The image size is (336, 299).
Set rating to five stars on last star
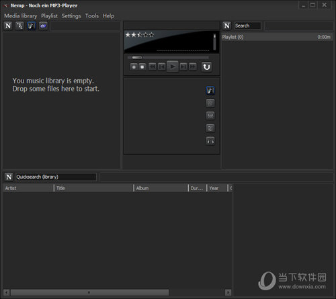tap(152, 35)
